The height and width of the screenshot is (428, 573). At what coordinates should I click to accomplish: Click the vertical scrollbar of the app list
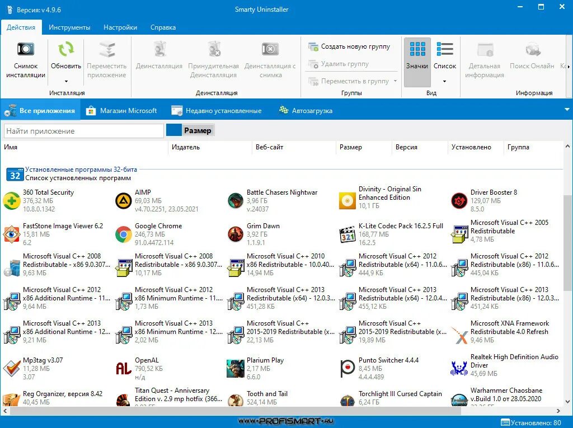[567, 243]
